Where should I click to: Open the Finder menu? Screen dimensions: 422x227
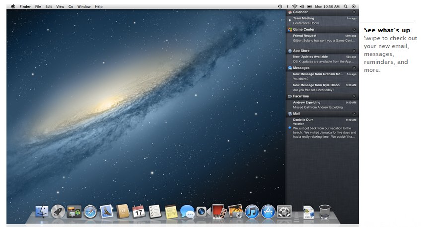click(25, 6)
